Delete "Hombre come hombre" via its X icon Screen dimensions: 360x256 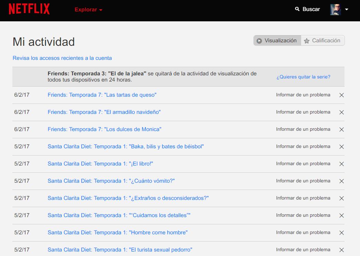pyautogui.click(x=341, y=233)
